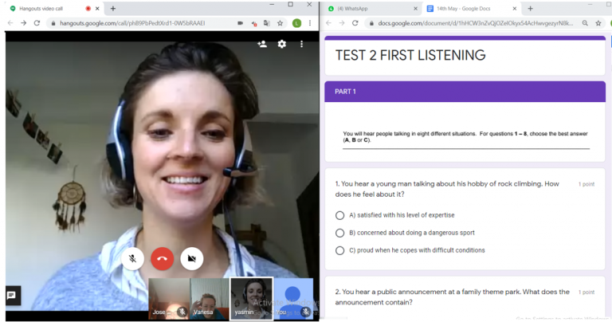The height and width of the screenshot is (322, 612).
Task: Select yasmin's video thumbnail
Action: 251,298
